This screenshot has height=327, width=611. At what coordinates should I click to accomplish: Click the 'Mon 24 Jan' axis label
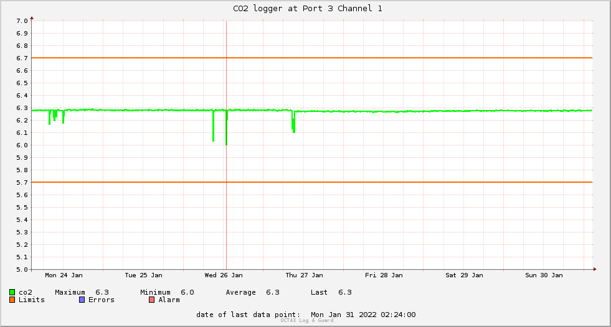point(64,275)
